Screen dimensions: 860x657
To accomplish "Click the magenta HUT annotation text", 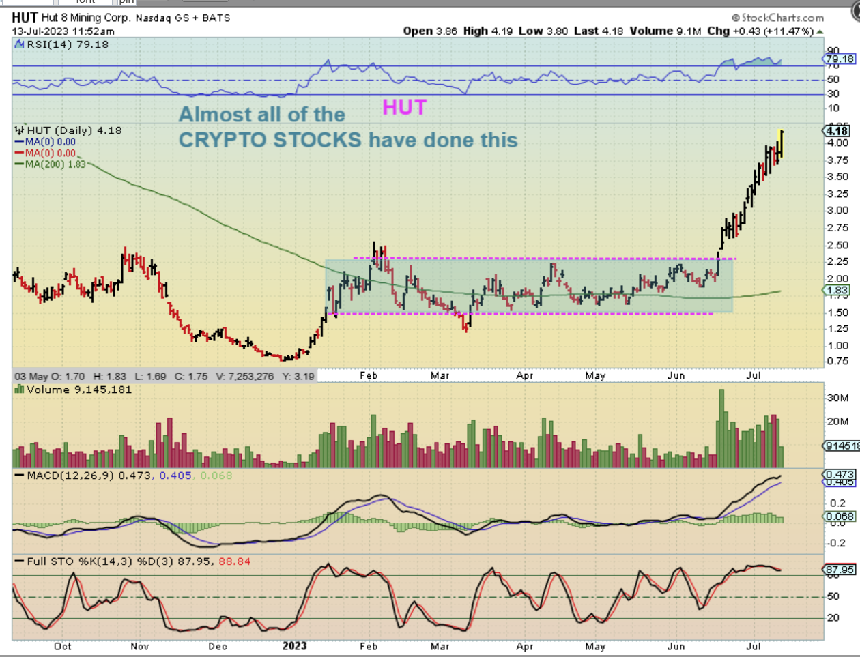I will [405, 107].
